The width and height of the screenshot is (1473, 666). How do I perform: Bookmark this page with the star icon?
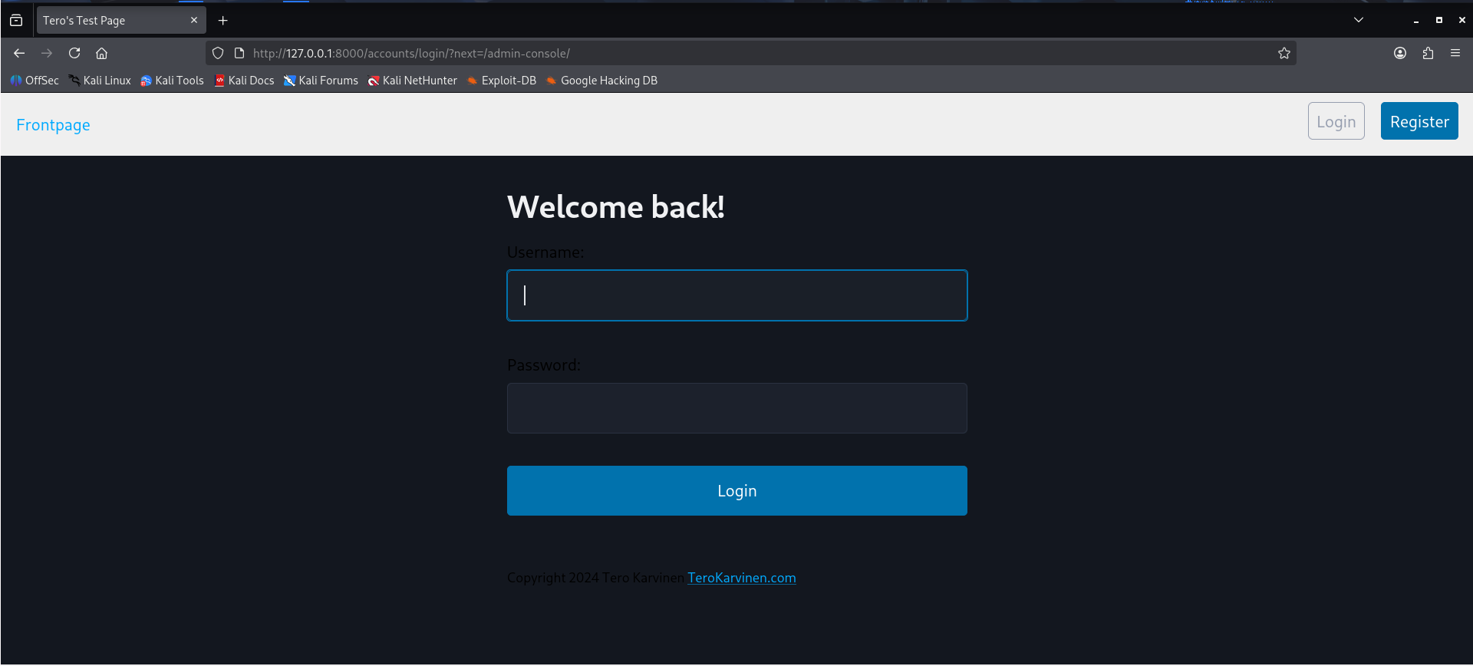tap(1284, 53)
